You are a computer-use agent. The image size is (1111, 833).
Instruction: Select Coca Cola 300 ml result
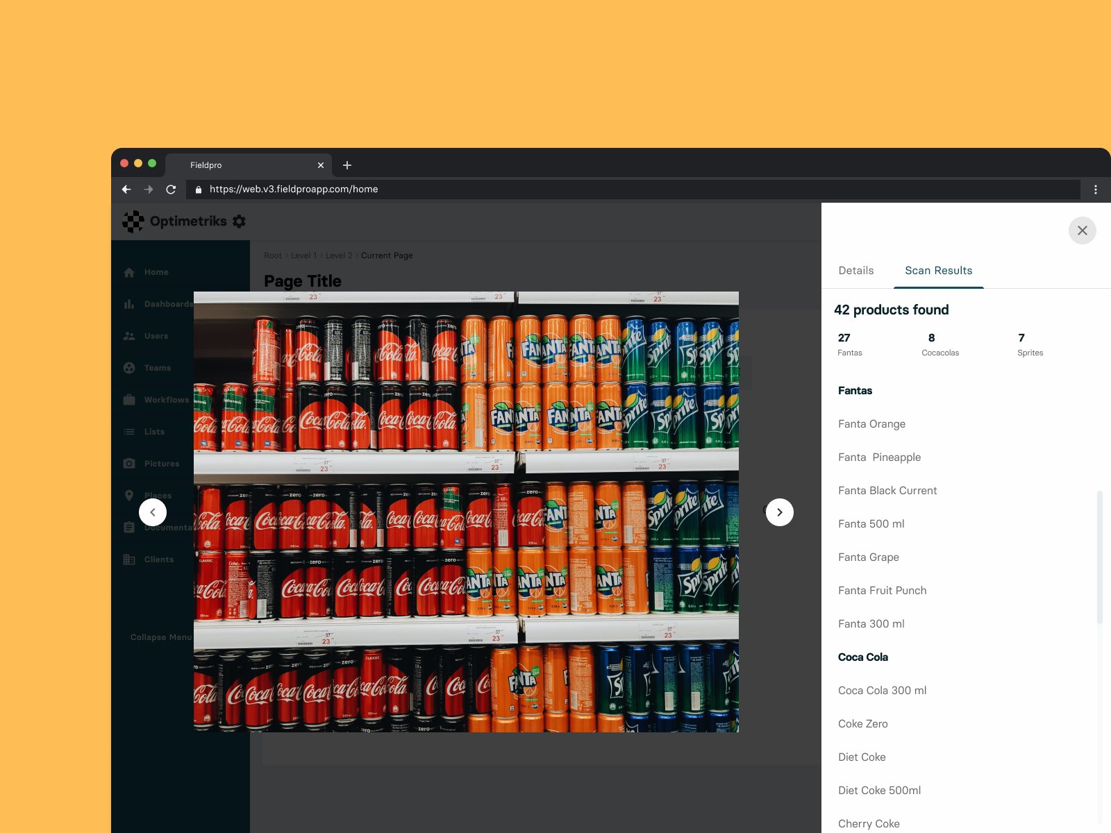click(883, 691)
